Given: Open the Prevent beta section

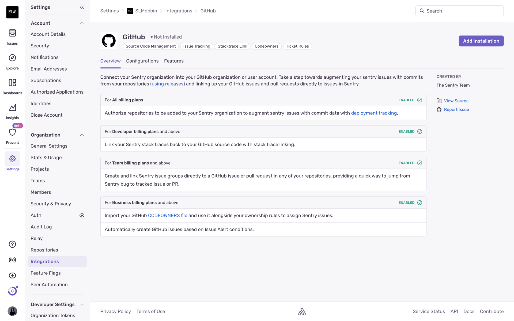Looking at the screenshot, I should (x=12, y=136).
